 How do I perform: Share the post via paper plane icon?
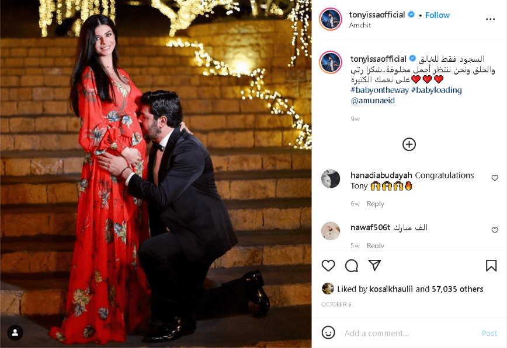(375, 265)
